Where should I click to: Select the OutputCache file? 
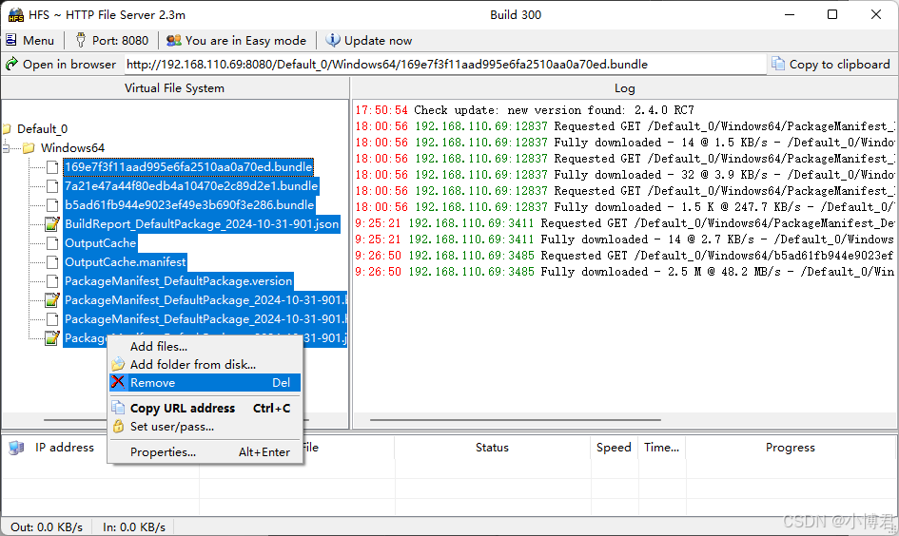[x=100, y=242]
